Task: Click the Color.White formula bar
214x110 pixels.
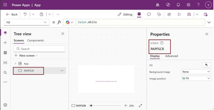Action: [x=140, y=22]
